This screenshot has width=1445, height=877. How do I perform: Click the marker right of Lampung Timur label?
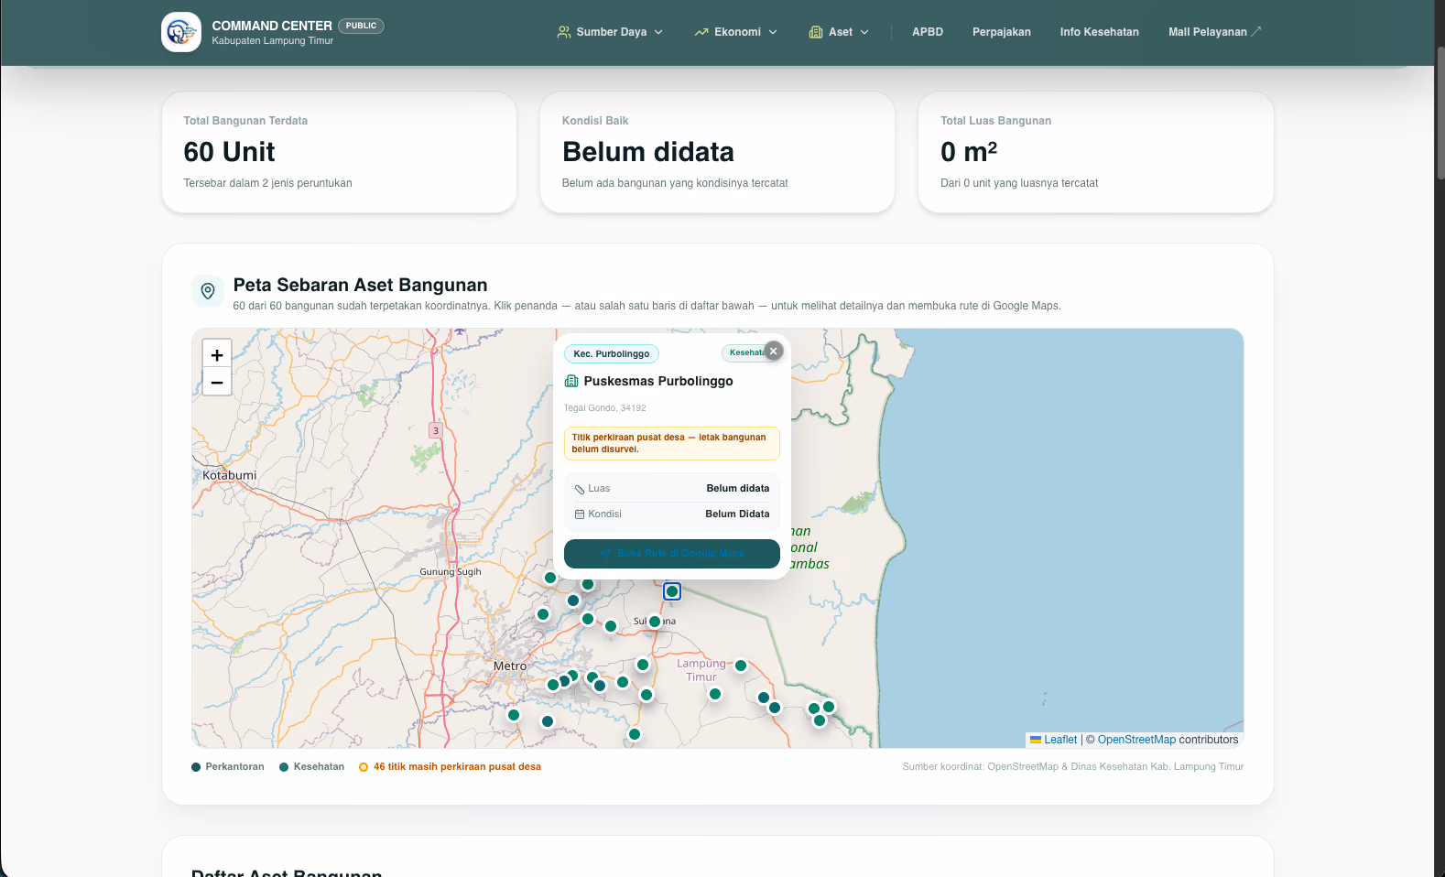[741, 666]
